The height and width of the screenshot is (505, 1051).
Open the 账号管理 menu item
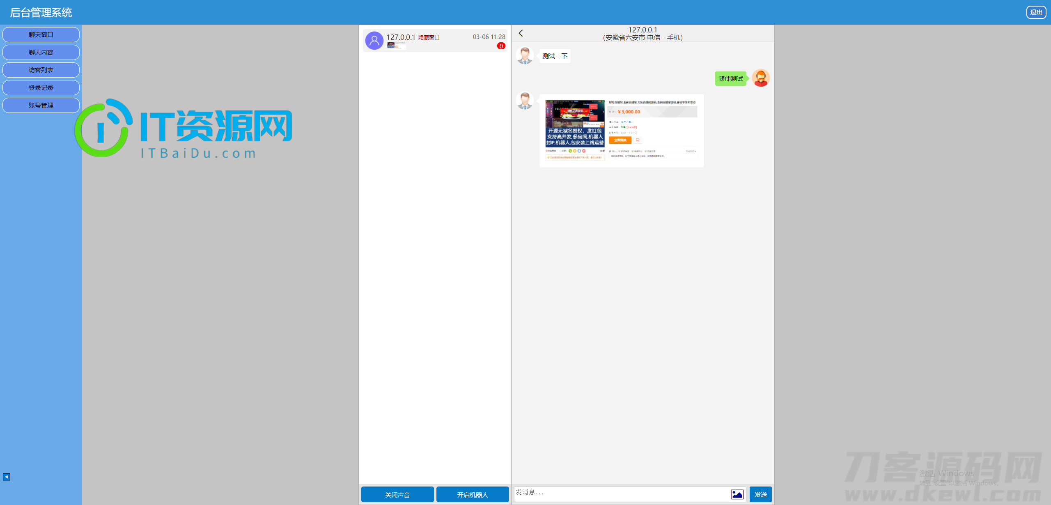pos(41,106)
